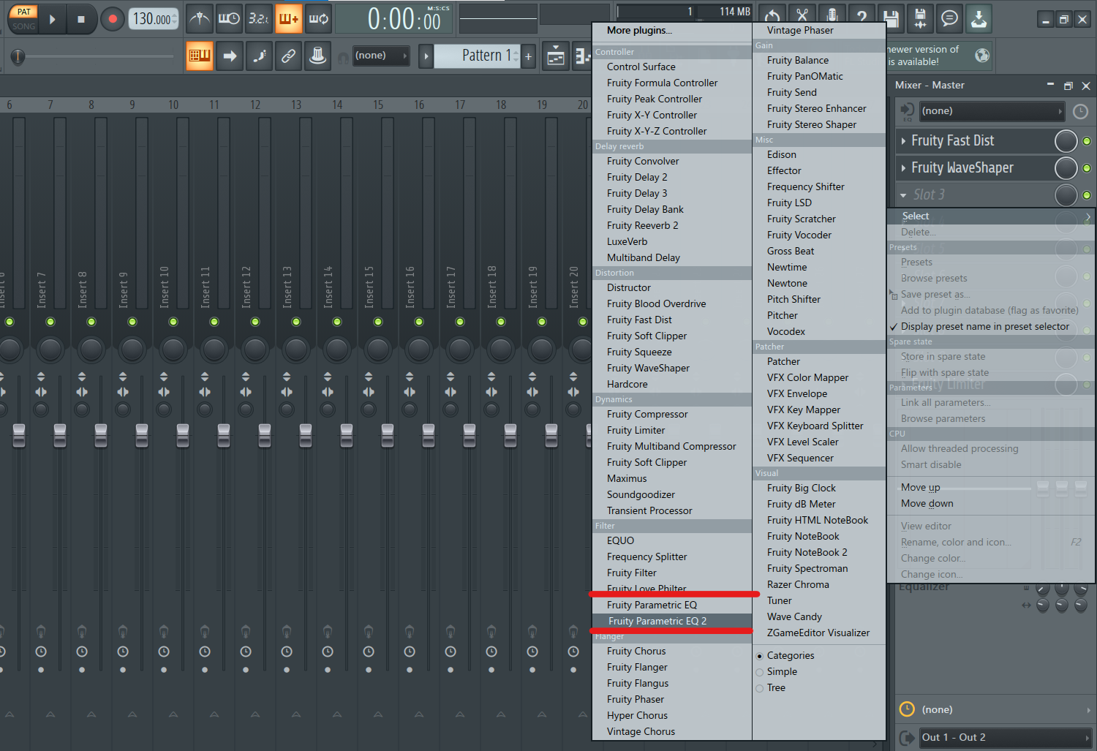This screenshot has height=751, width=1097.
Task: Toggle the Fruity Fast Dist slot enable light
Action: coord(1087,141)
